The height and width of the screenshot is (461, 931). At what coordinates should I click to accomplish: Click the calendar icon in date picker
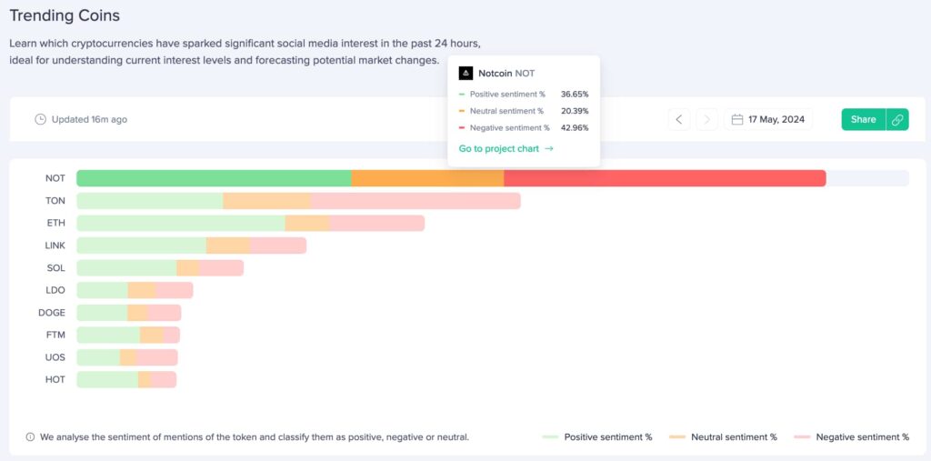[736, 119]
